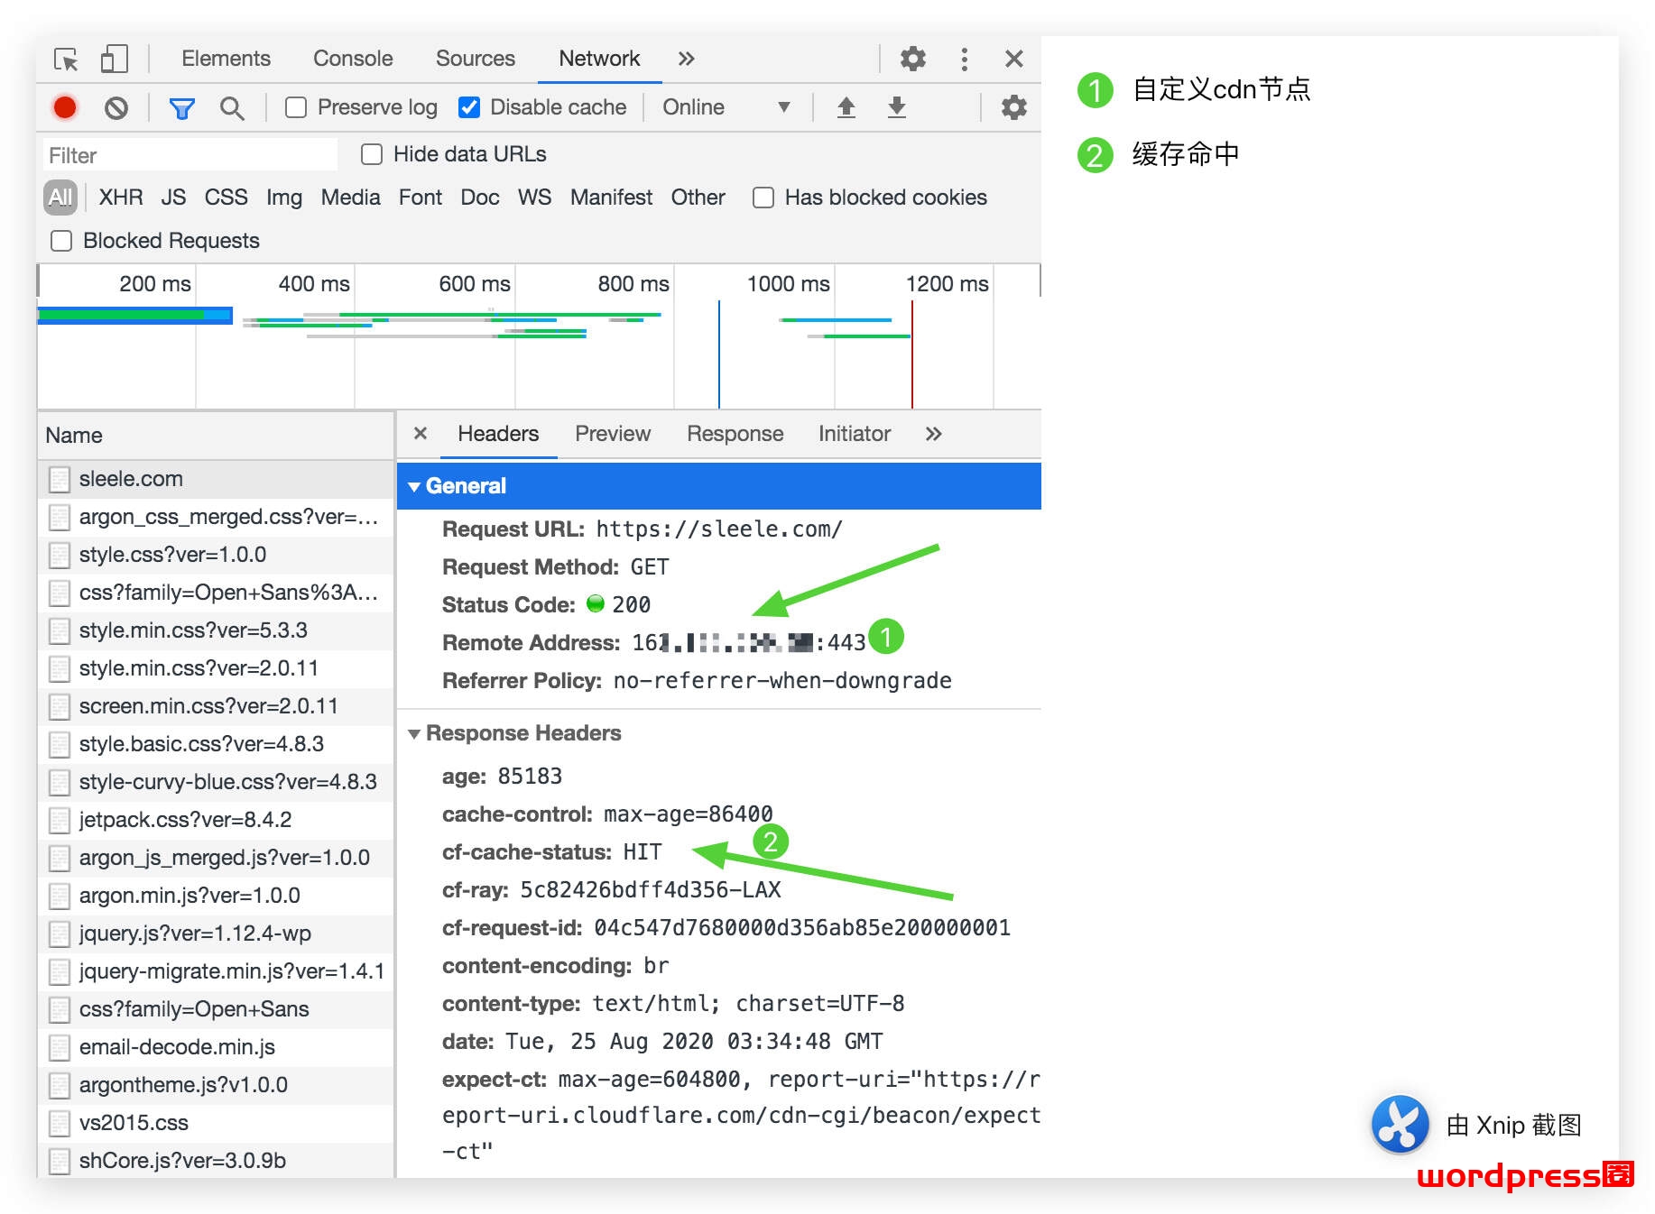Export HAR file with download arrow
This screenshot has width=1655, height=1214.
pos(896,108)
